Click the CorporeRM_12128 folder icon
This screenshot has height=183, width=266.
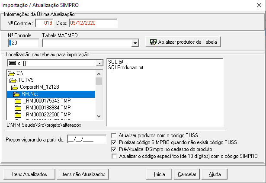[x=15, y=87]
